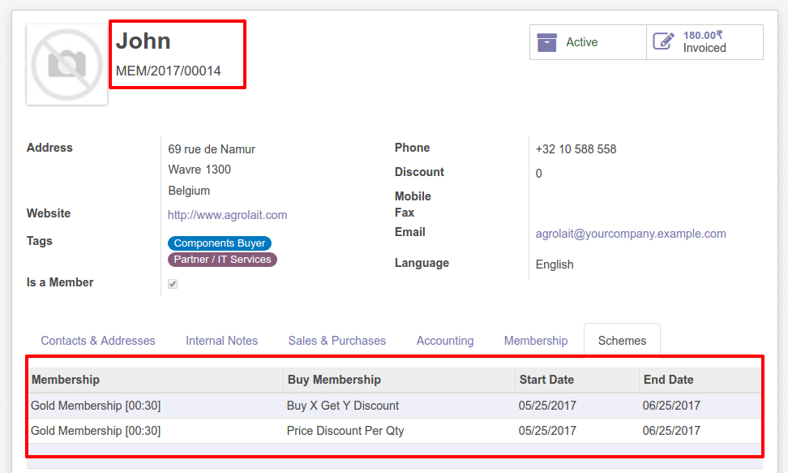Click the placeholder camera profile photo

67,65
